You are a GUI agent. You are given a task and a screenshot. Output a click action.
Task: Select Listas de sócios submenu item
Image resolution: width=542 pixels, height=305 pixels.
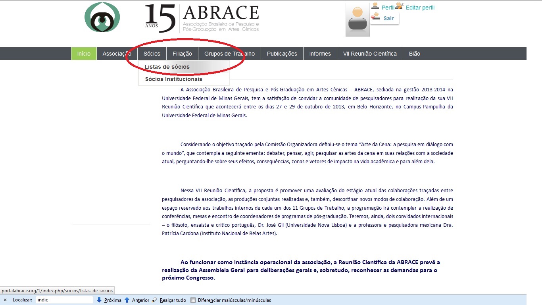click(167, 67)
